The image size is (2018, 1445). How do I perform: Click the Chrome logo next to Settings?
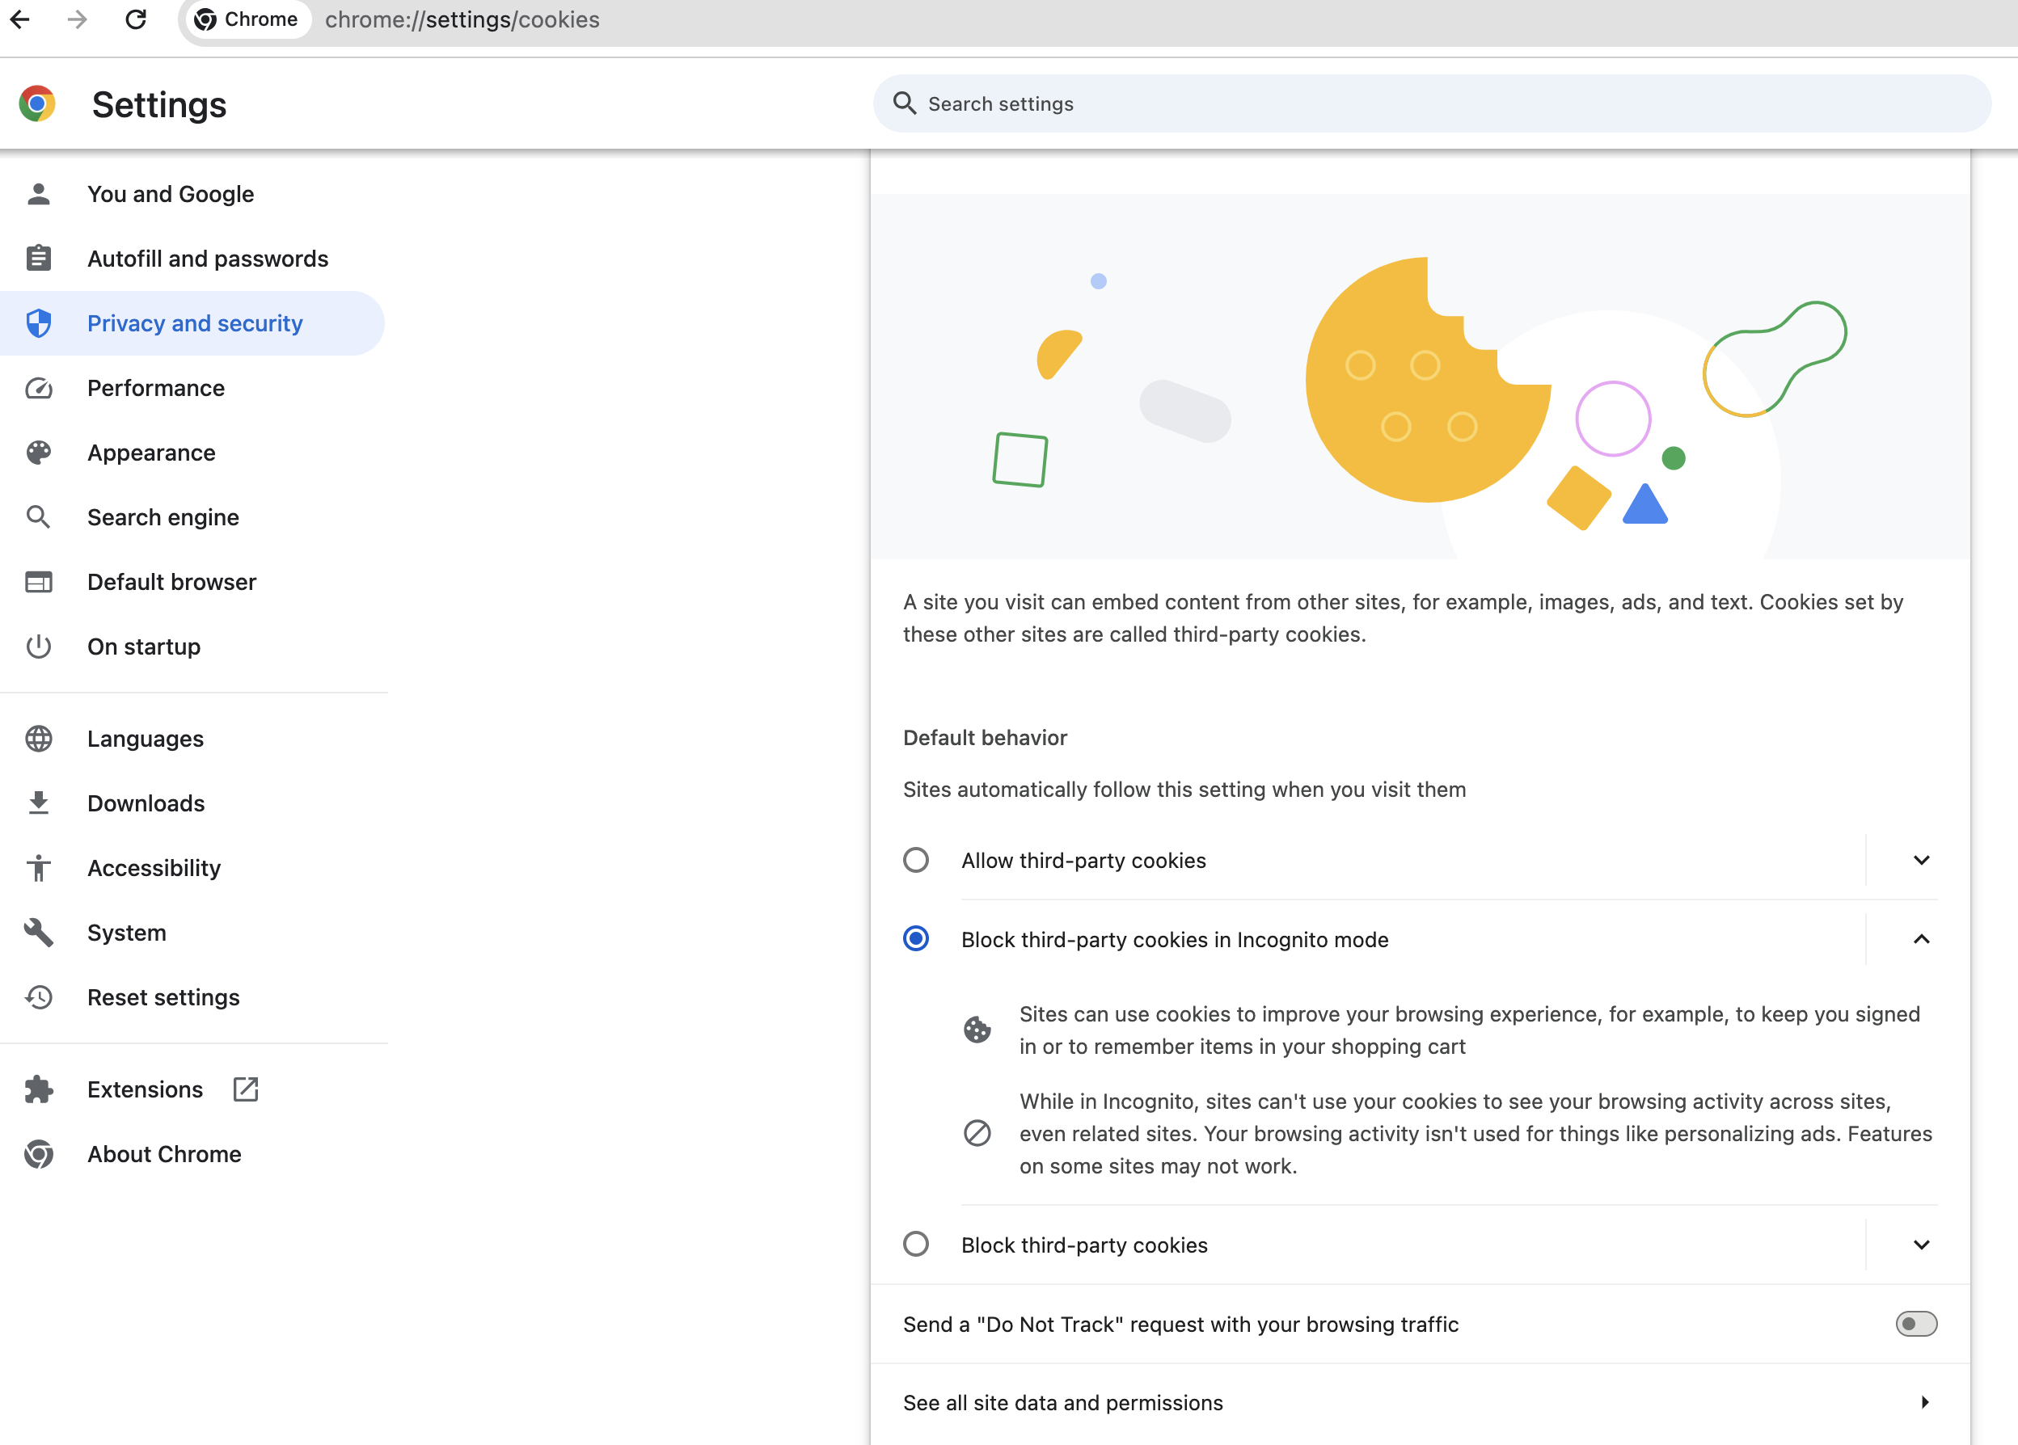[x=37, y=104]
